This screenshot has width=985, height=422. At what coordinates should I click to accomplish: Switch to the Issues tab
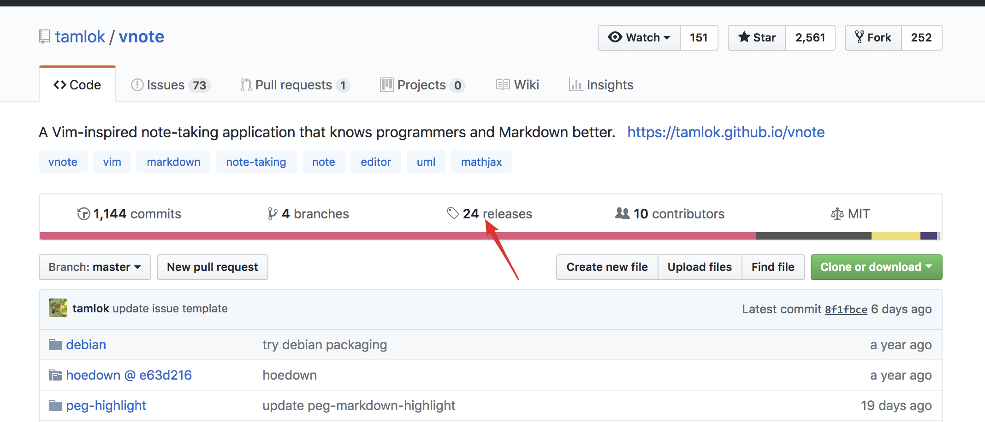pos(171,85)
